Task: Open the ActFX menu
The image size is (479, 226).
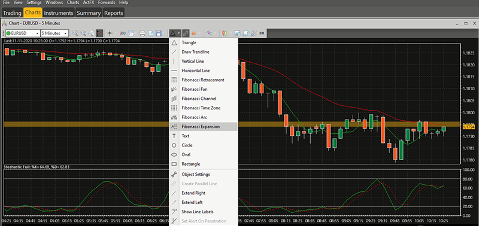Action: tap(89, 2)
